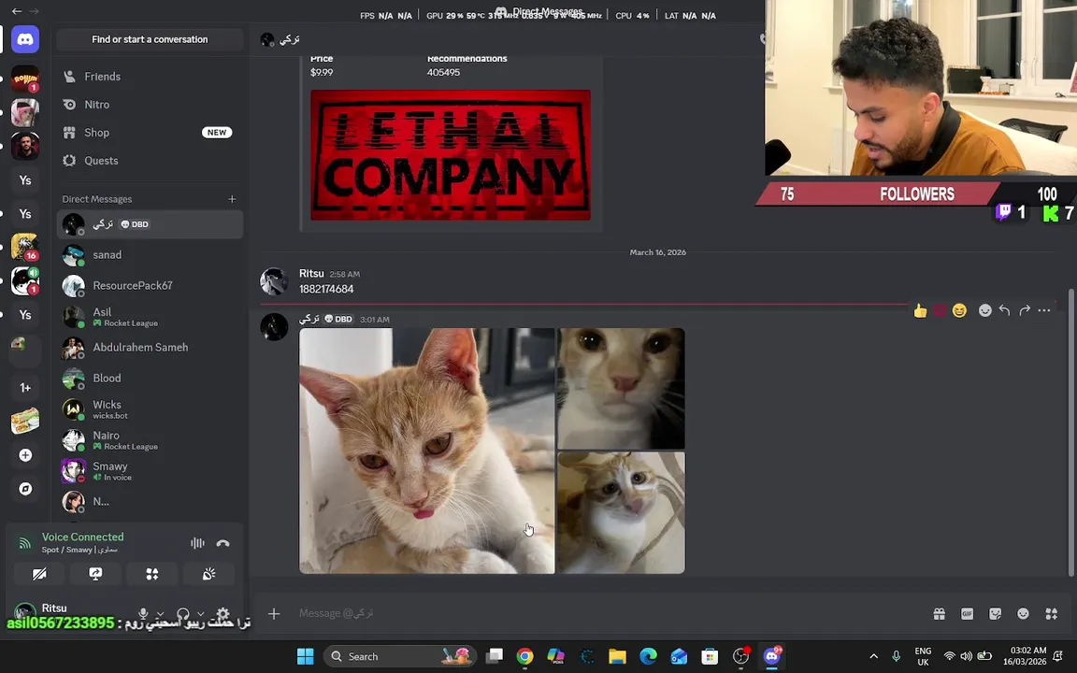Click the Windows taskbar Search box
1077x673 pixels.
[x=398, y=656]
